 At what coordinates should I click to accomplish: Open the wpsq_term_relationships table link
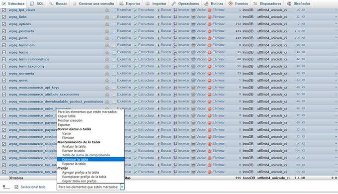29,59
